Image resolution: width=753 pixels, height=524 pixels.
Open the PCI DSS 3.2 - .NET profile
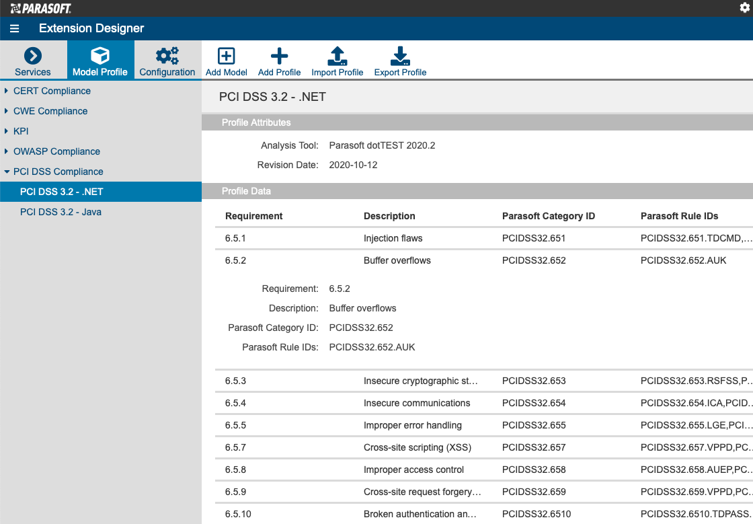click(x=101, y=192)
